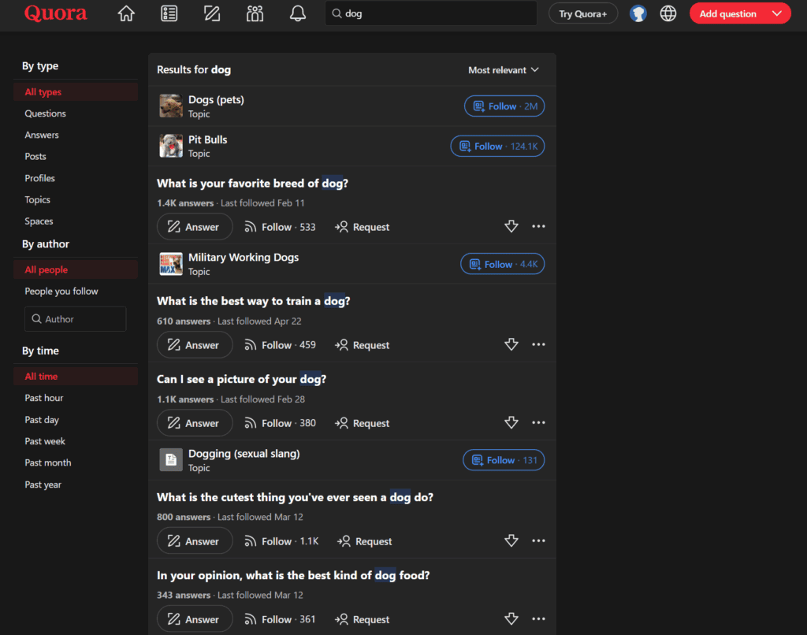Follow the Dogs (pets) topic
The width and height of the screenshot is (807, 635).
tap(504, 106)
